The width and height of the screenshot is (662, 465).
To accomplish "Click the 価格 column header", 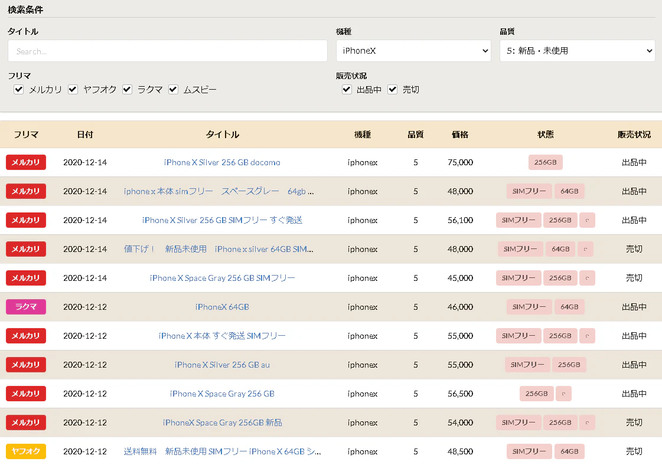I will coord(460,135).
